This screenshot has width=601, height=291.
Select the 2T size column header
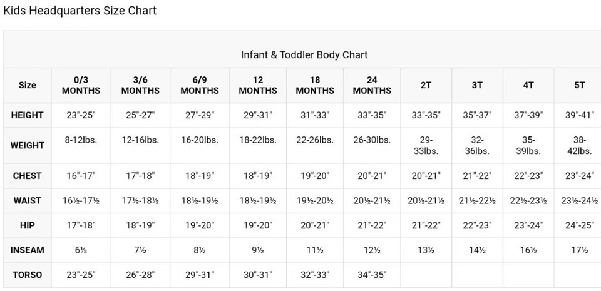click(426, 85)
